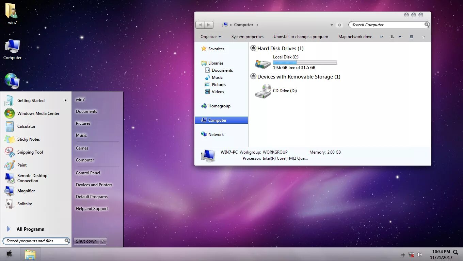This screenshot has height=261, width=463.
Task: Expand the views options dropdown arrow
Action: (x=400, y=37)
